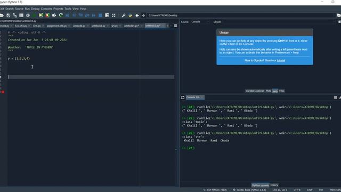
Task: Interrupt kernel with console stop button
Action: [335, 97]
